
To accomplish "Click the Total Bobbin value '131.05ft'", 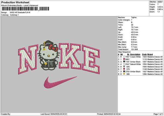I will coord(134,50).
